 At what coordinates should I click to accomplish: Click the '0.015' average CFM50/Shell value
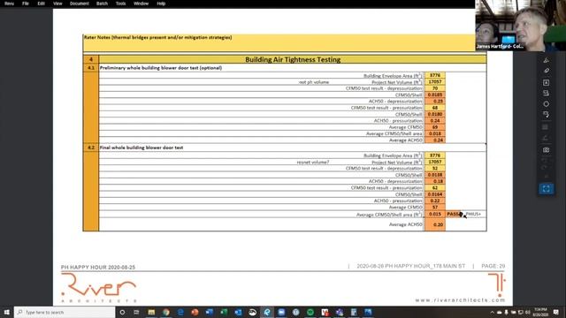coord(435,214)
